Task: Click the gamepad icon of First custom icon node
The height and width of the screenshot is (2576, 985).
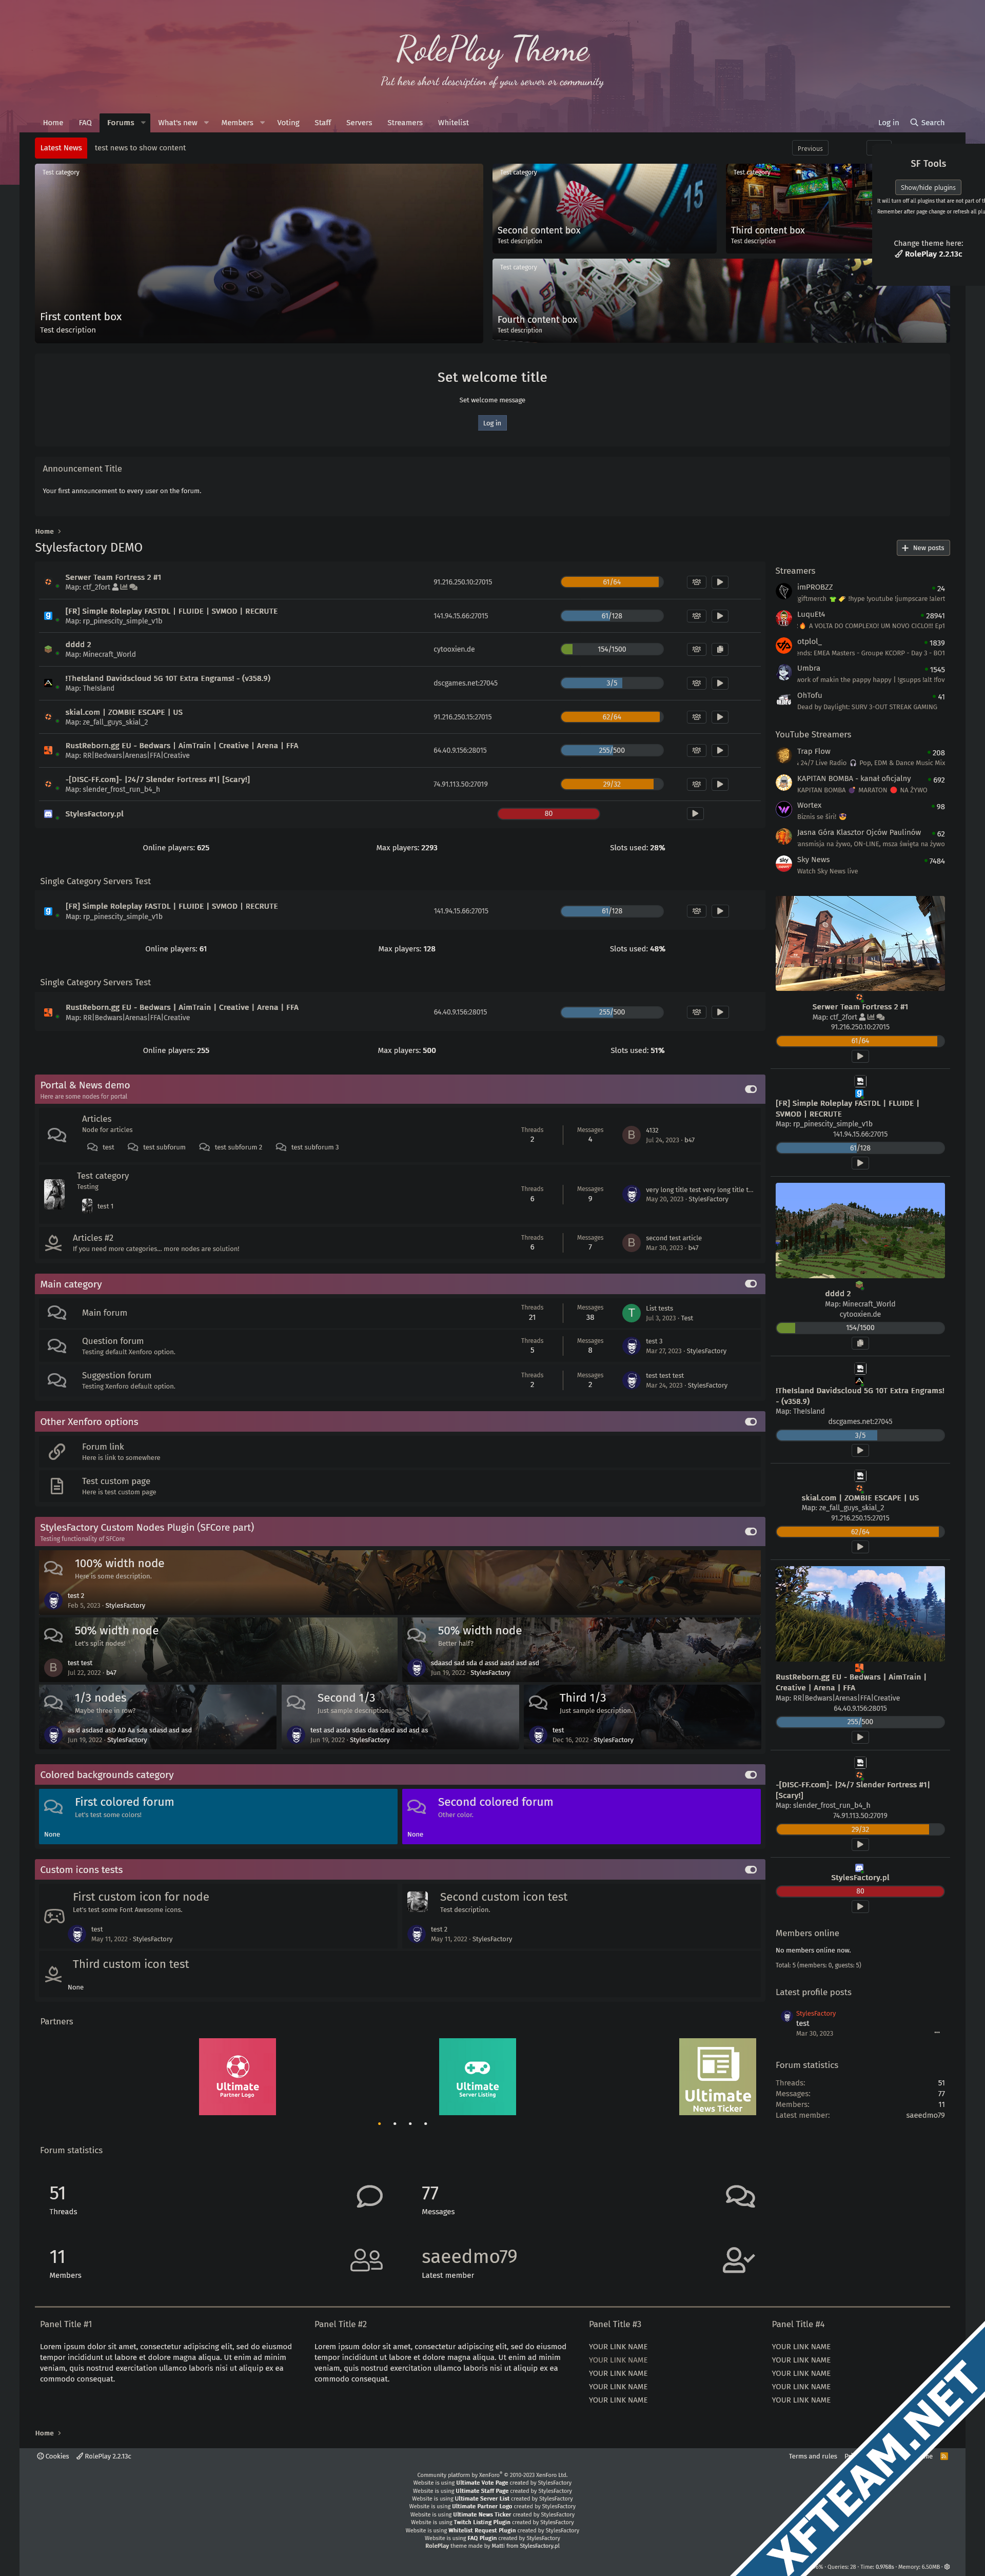Action: click(54, 1916)
